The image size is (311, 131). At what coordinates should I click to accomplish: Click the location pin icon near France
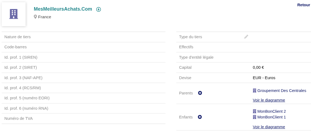(x=35, y=17)
